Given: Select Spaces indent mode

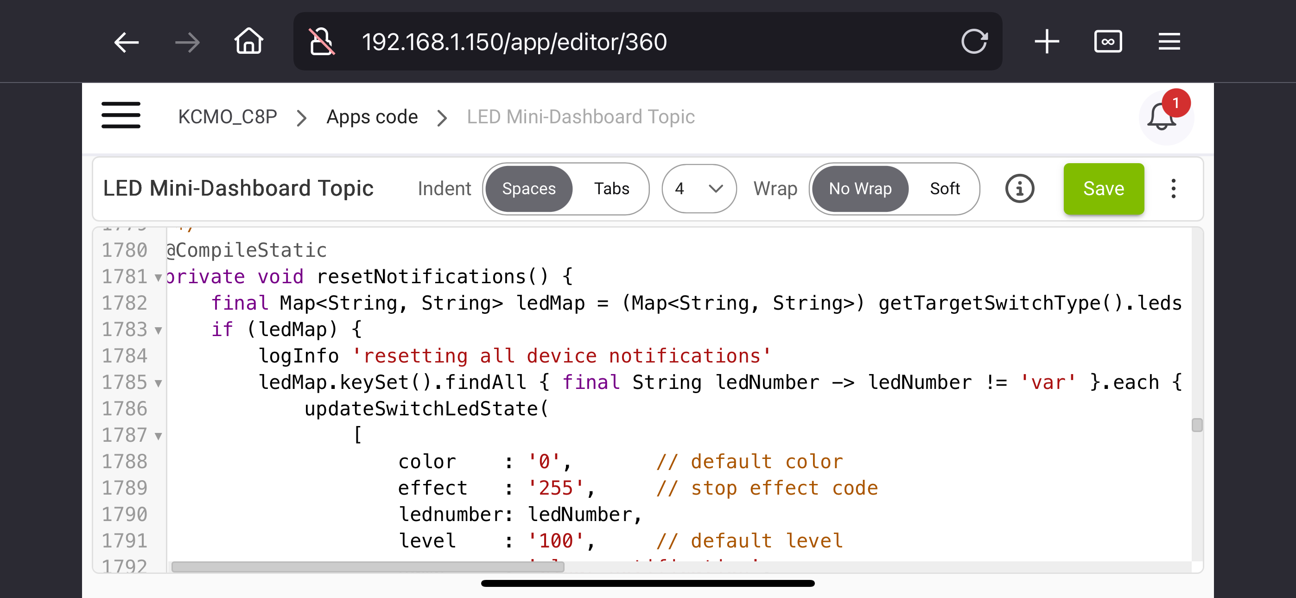Looking at the screenshot, I should 528,189.
